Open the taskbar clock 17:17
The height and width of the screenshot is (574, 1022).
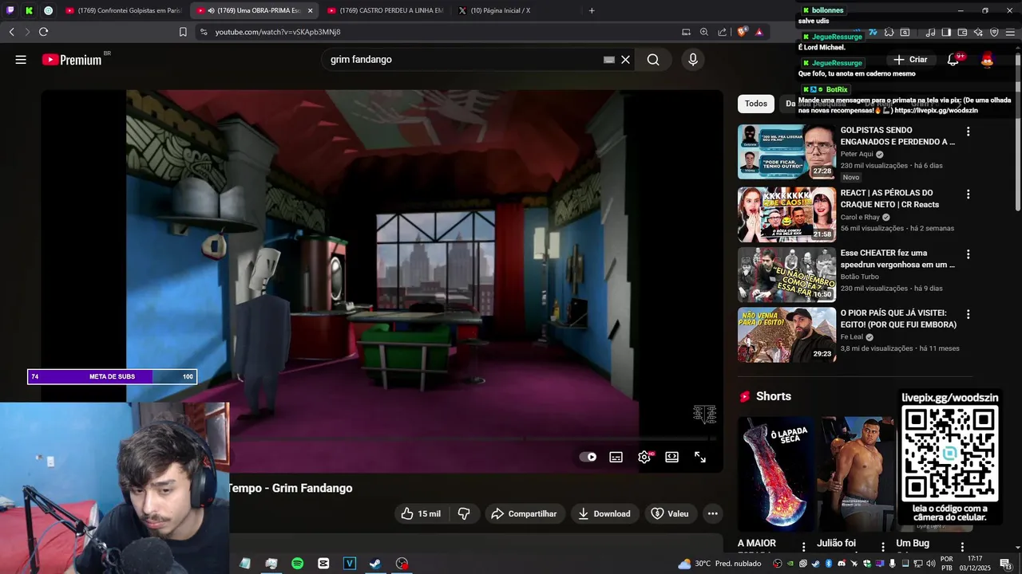click(x=975, y=564)
